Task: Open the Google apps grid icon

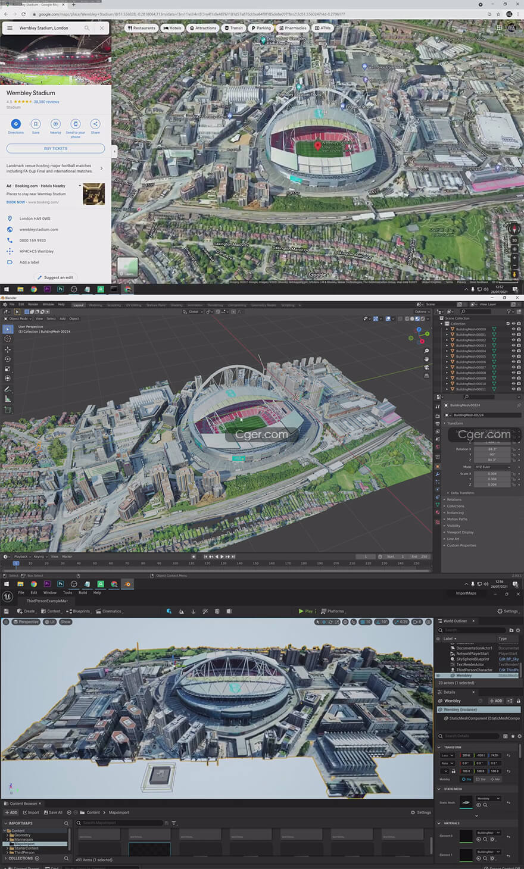Action: click(x=501, y=27)
